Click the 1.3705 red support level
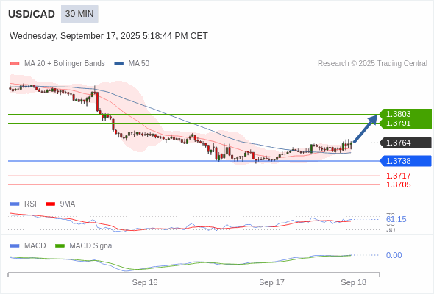The height and width of the screenshot is (294, 434). [398, 184]
